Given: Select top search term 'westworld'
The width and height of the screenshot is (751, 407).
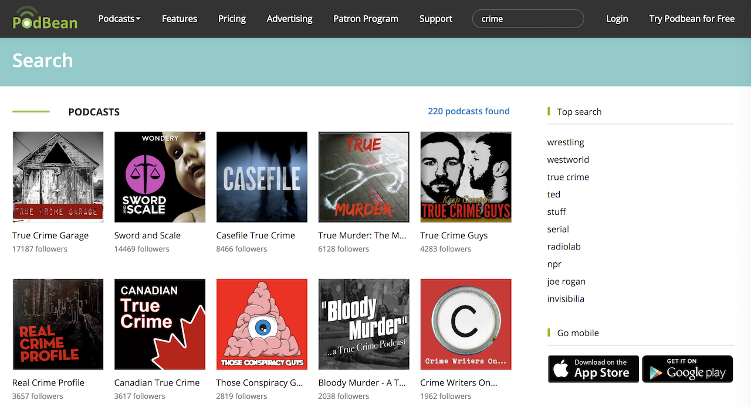Looking at the screenshot, I should point(568,160).
